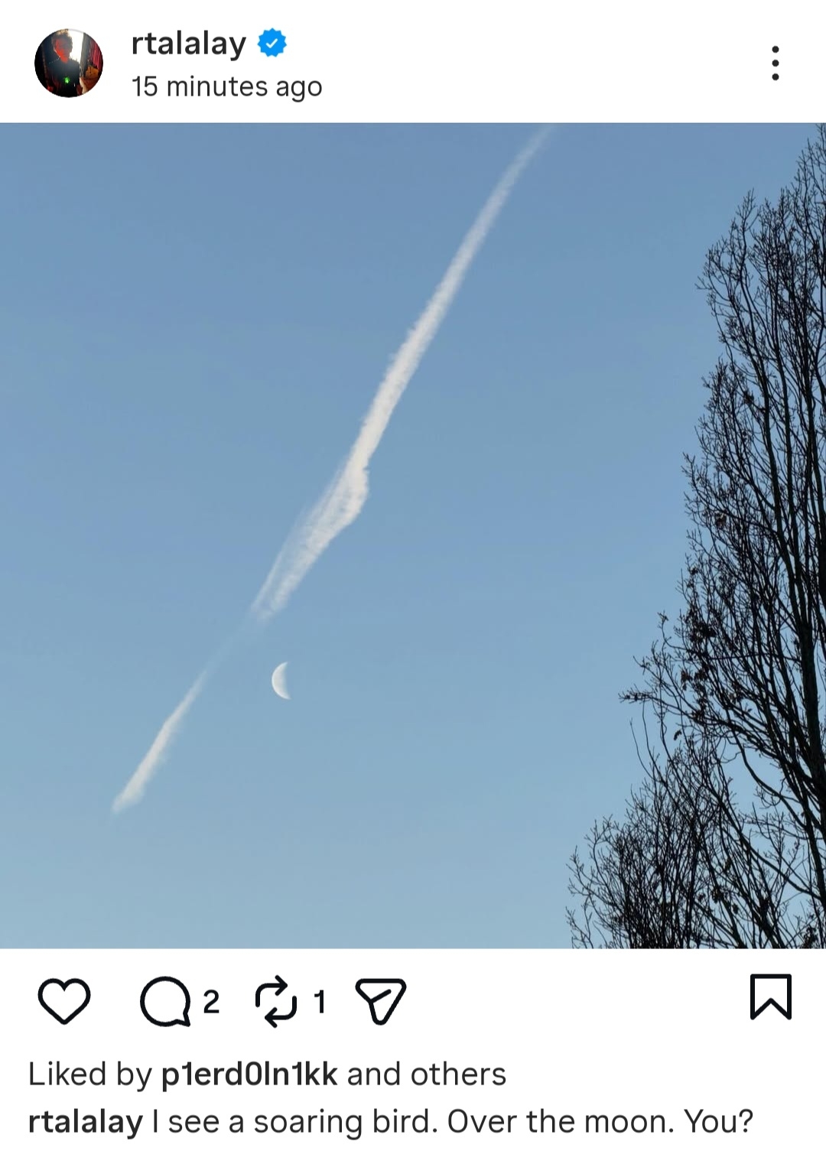Tap the comment count number 2

(x=211, y=1001)
